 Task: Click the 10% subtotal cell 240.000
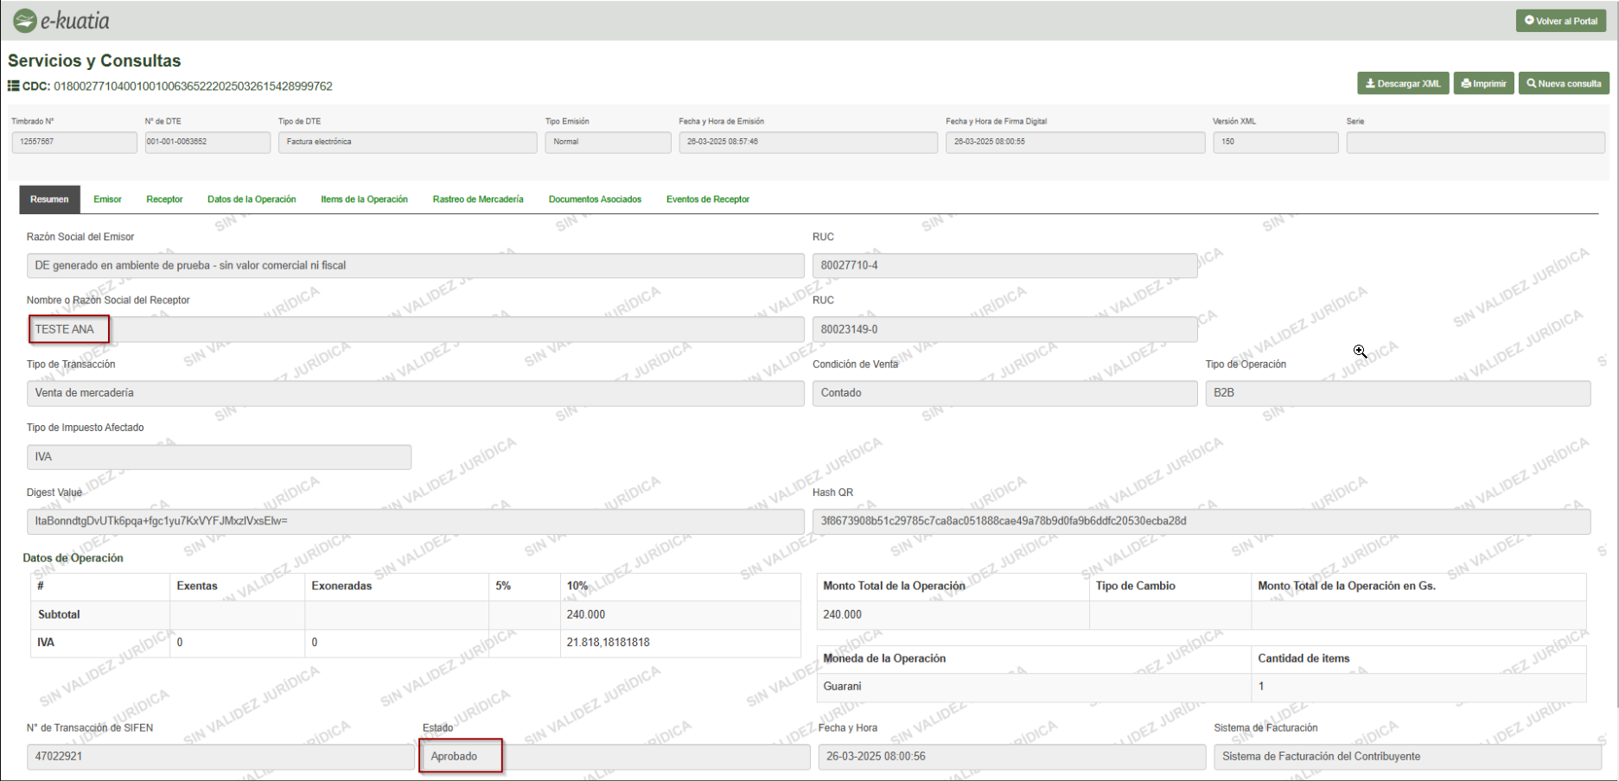680,615
